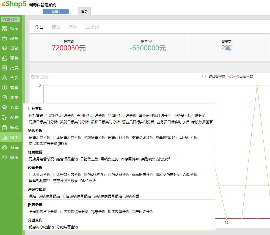Open 门店业绩分析 menu item

[40, 174]
